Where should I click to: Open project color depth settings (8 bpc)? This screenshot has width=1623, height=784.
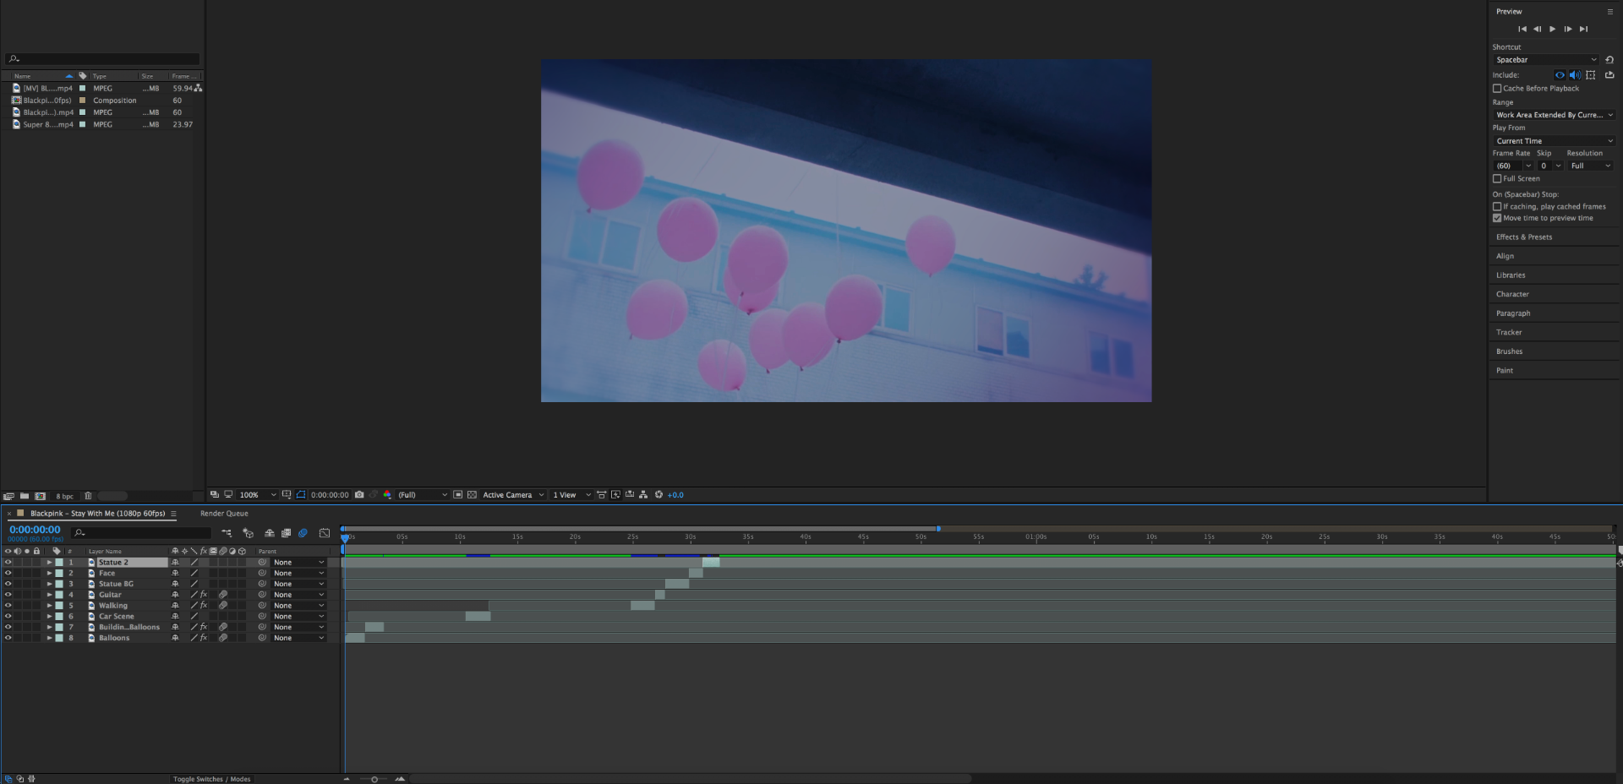[64, 497]
